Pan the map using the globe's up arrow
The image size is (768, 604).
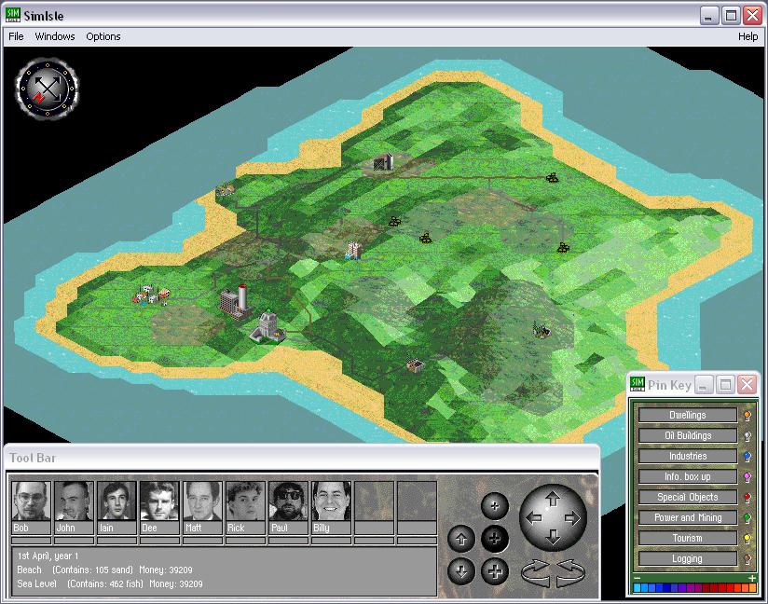point(553,500)
